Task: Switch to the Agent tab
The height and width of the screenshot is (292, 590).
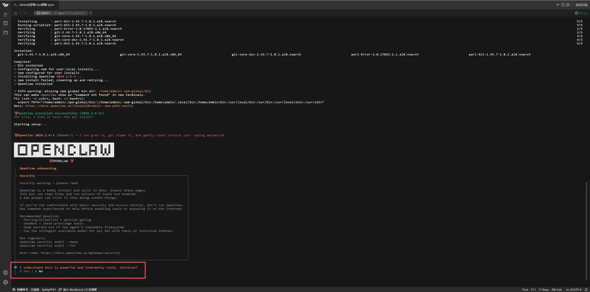Action: pyautogui.click(x=69, y=13)
